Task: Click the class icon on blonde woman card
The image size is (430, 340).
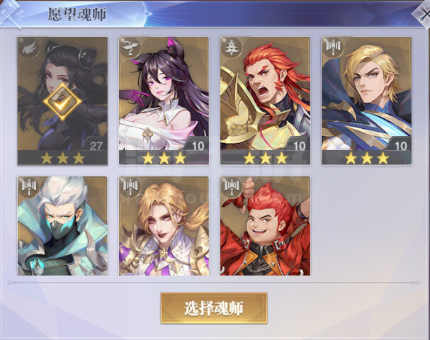Action: [130, 188]
